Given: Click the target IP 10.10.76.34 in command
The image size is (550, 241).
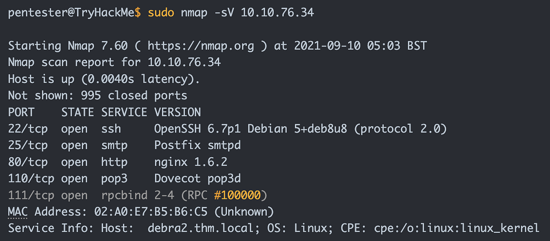Looking at the screenshot, I should (277, 13).
